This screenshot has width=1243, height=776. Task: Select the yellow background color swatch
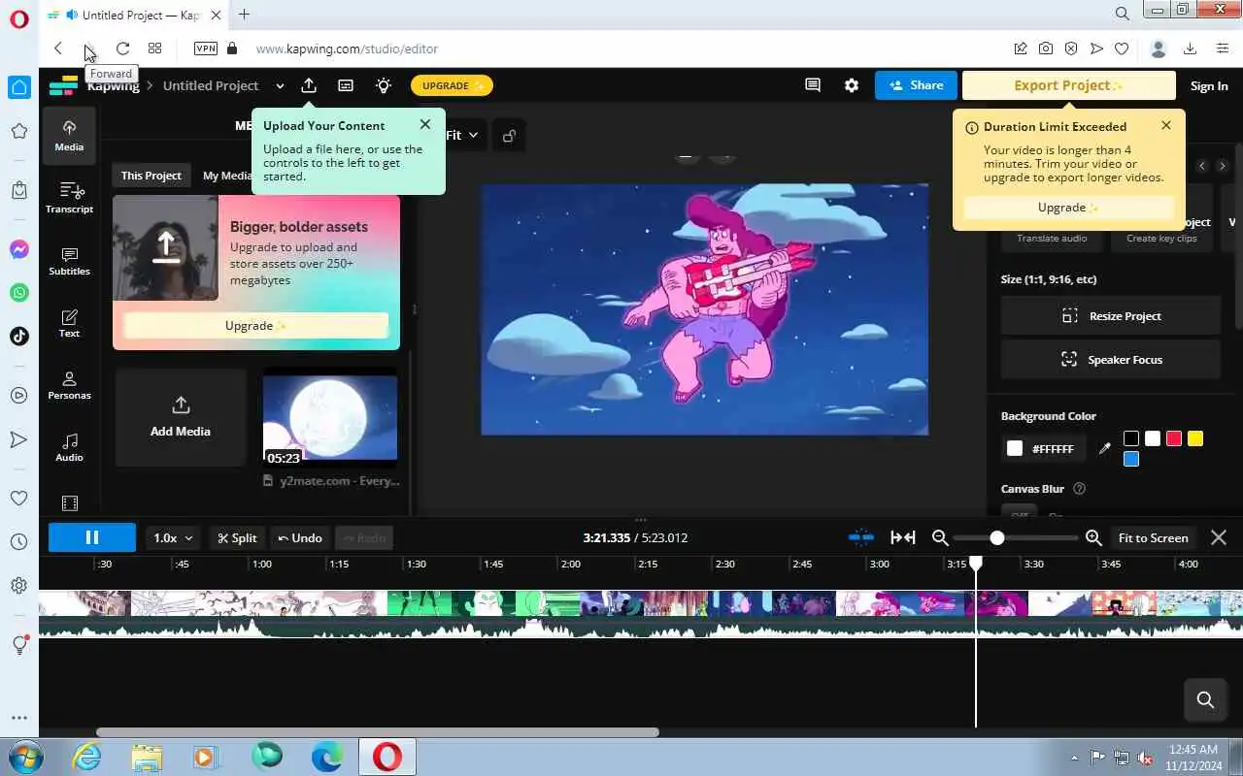[1195, 438]
